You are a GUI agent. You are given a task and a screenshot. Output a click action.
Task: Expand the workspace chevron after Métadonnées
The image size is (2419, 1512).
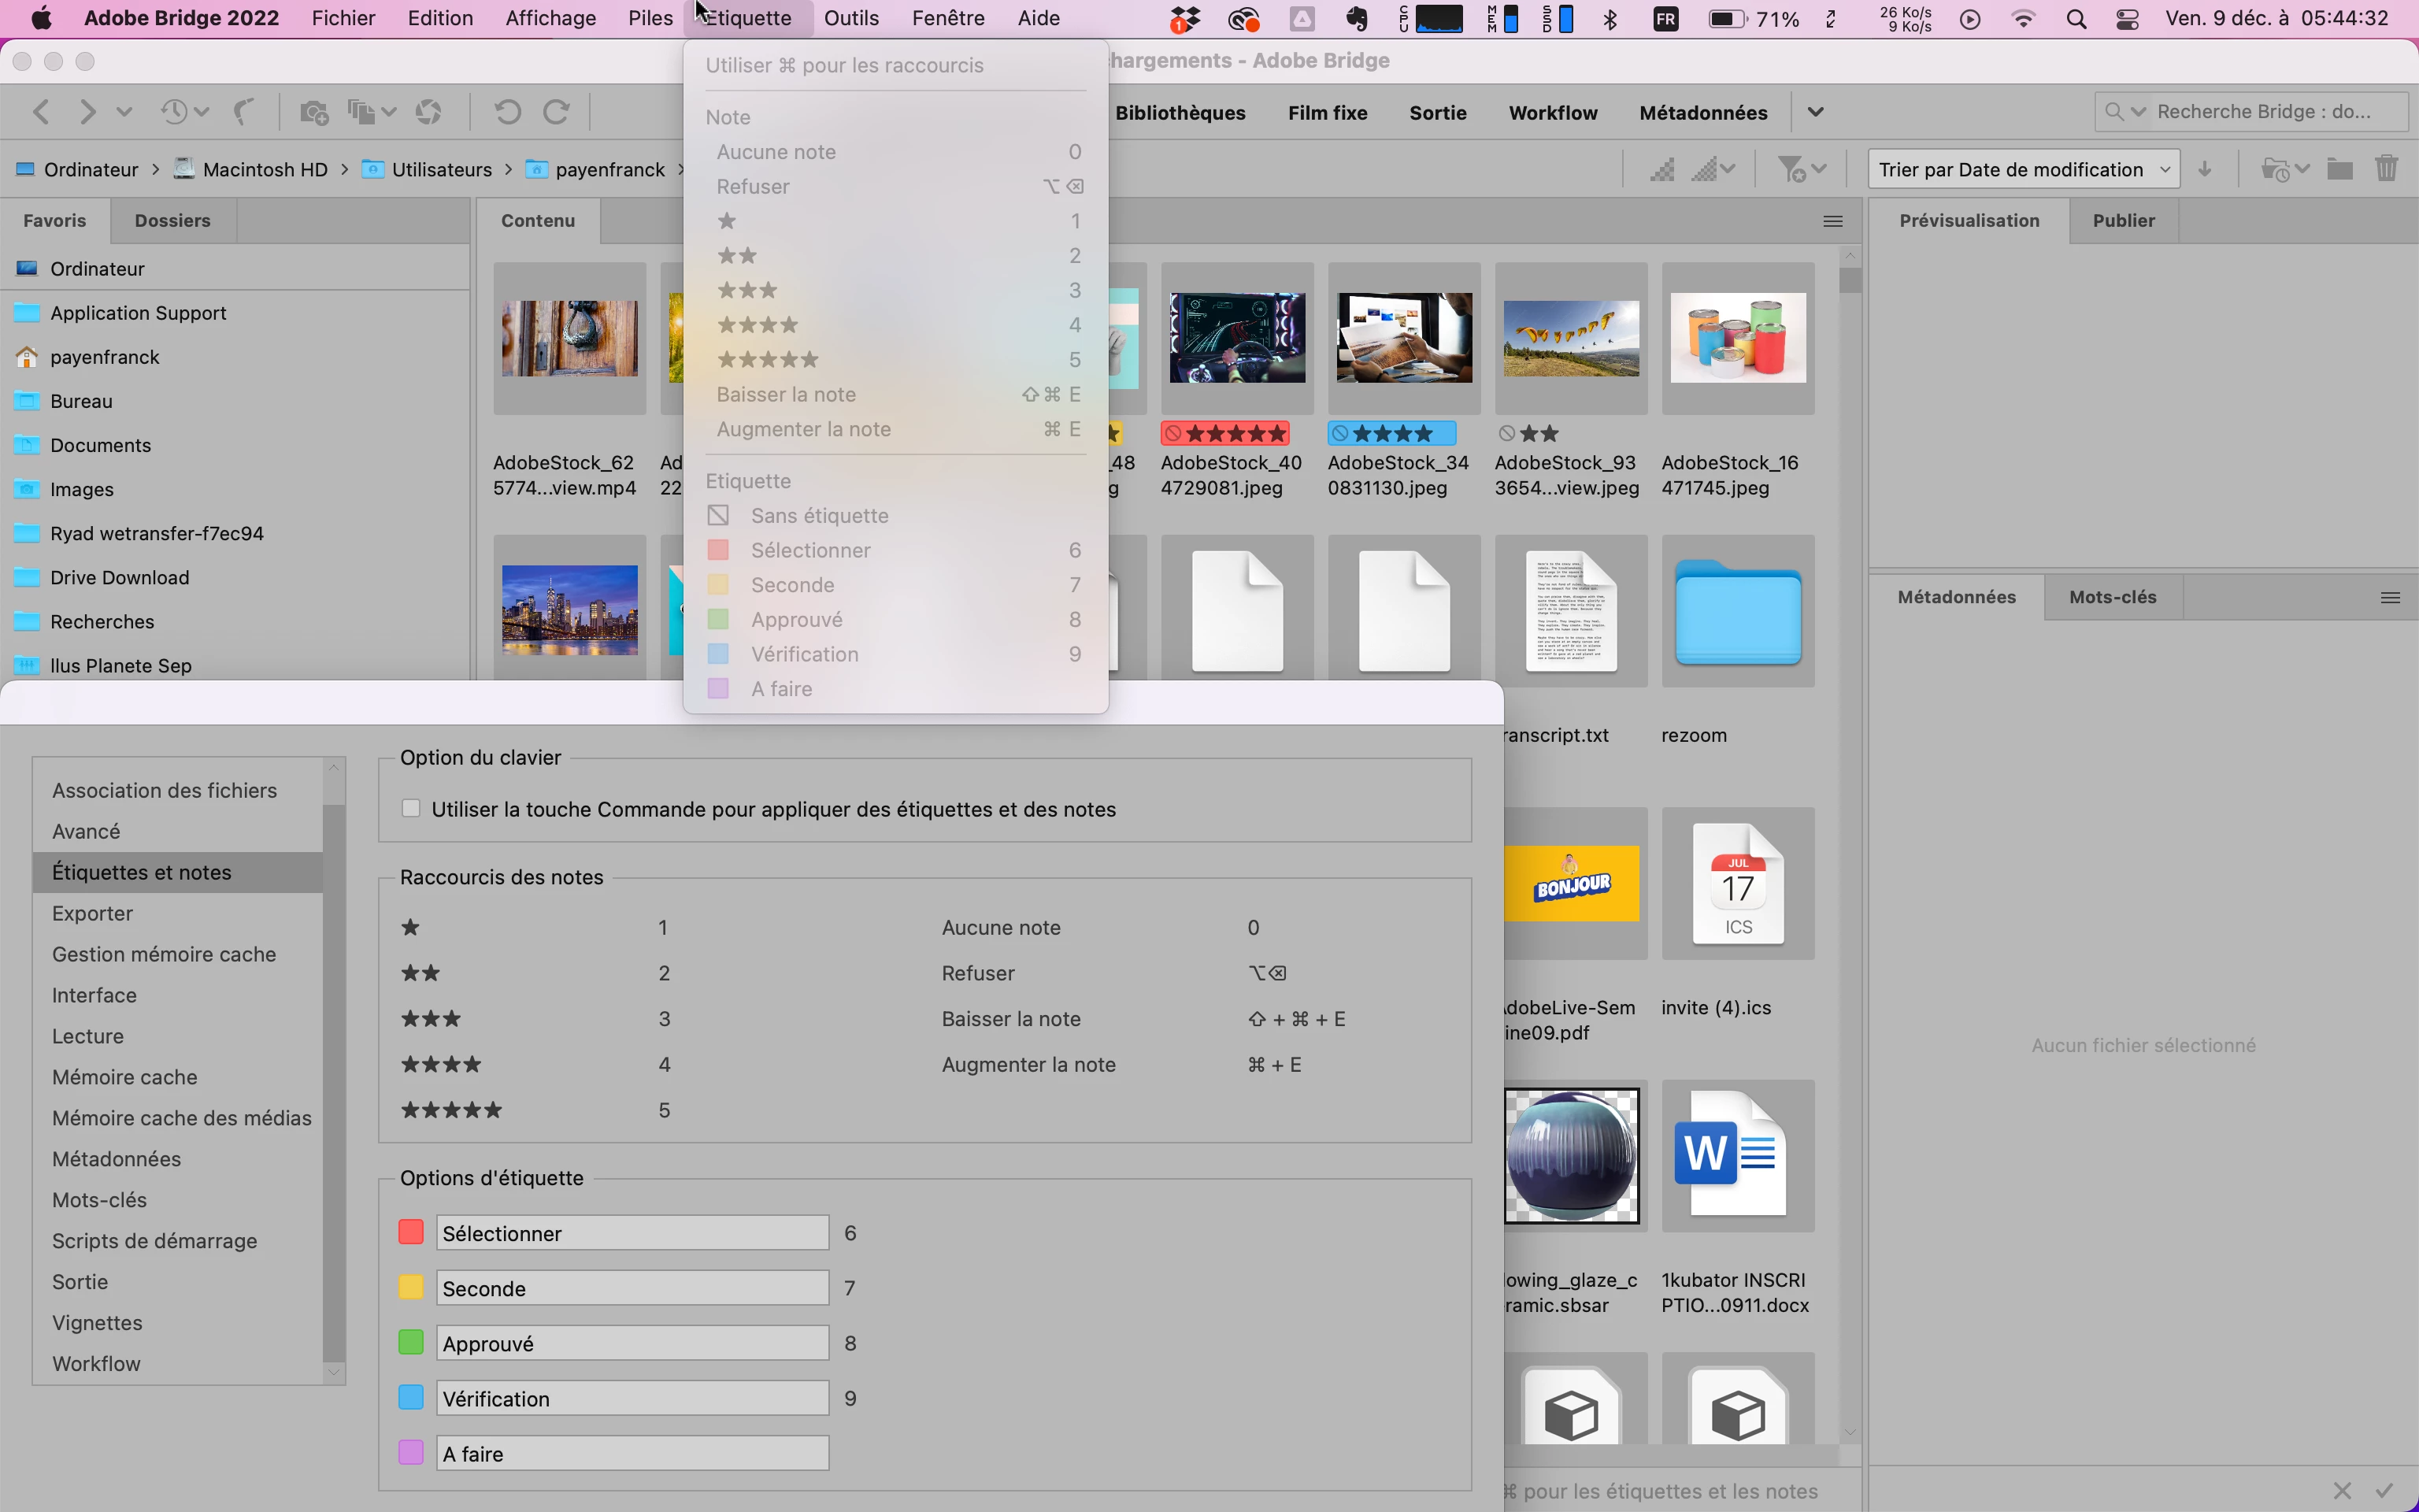coord(1815,112)
